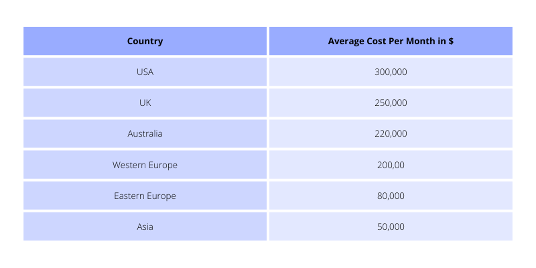Click the word Eastern in table
536x268 pixels.
click(x=129, y=196)
